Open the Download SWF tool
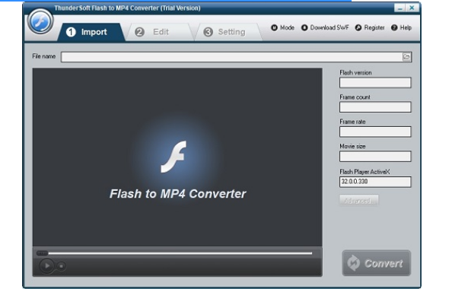Viewport: 449px width, 292px height. tap(325, 27)
